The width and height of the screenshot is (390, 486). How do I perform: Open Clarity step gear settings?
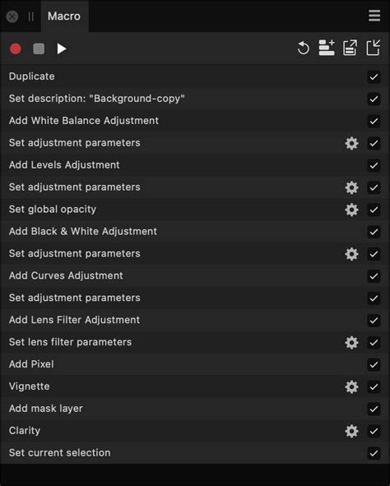351,431
